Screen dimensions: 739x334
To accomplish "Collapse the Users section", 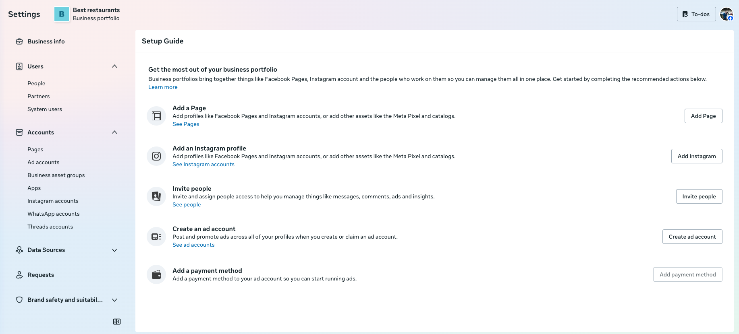I will 114,66.
